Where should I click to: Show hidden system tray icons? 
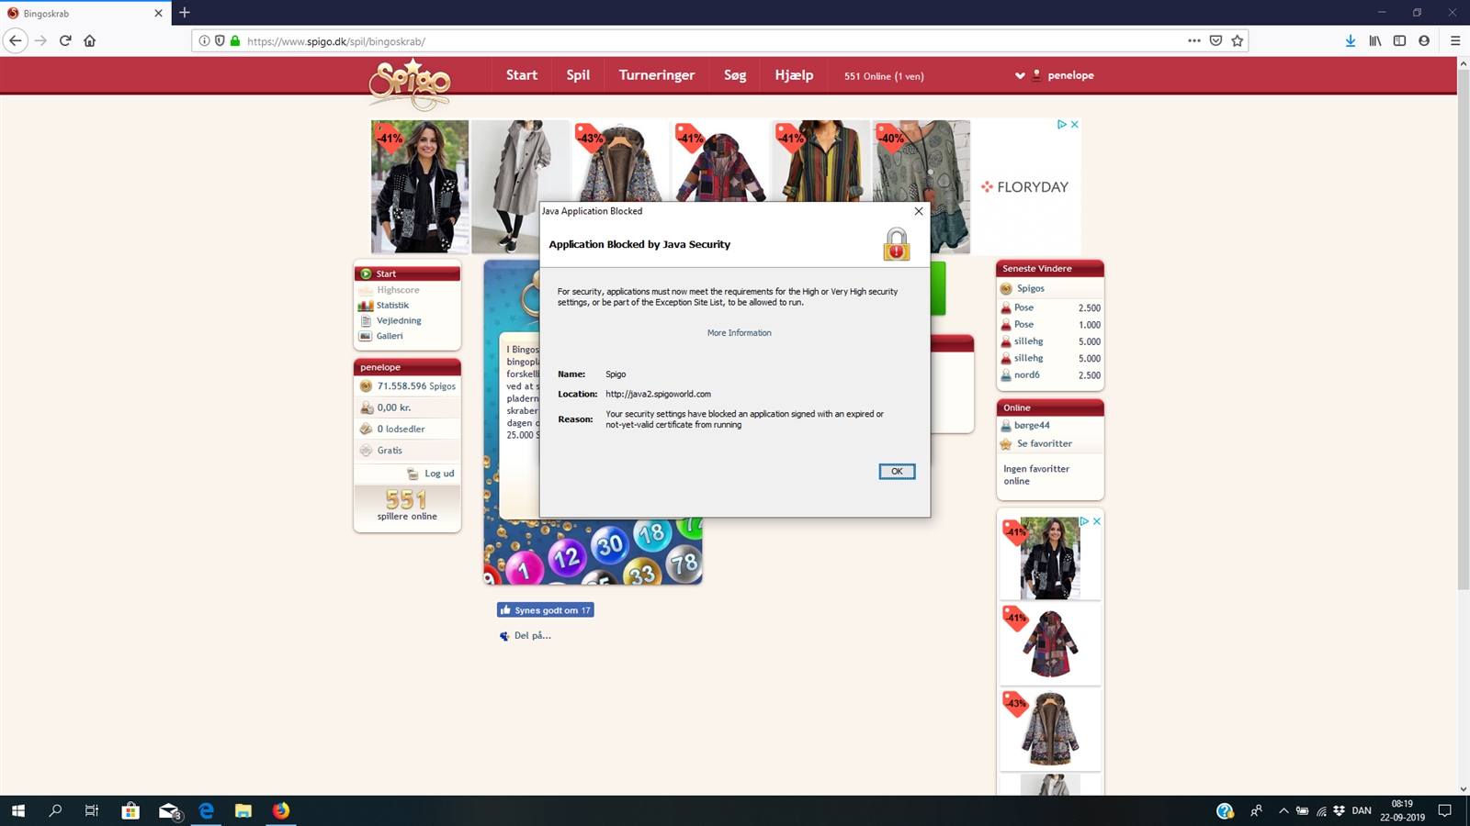click(x=1283, y=810)
